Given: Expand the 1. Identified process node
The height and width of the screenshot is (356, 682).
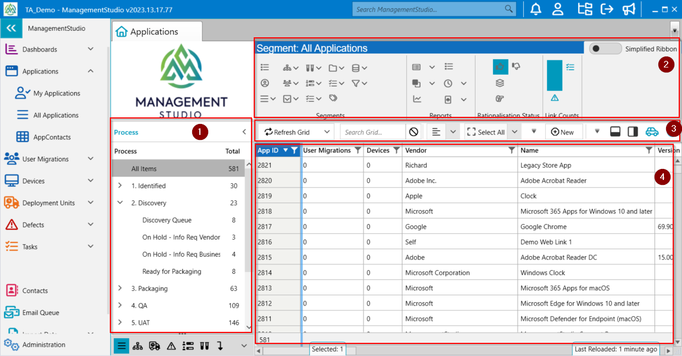Looking at the screenshot, I should pos(120,186).
